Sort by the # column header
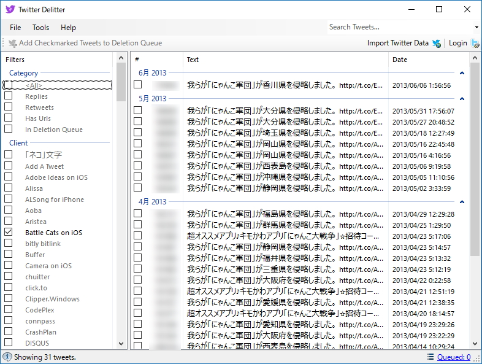This screenshot has width=482, height=364. click(157, 60)
